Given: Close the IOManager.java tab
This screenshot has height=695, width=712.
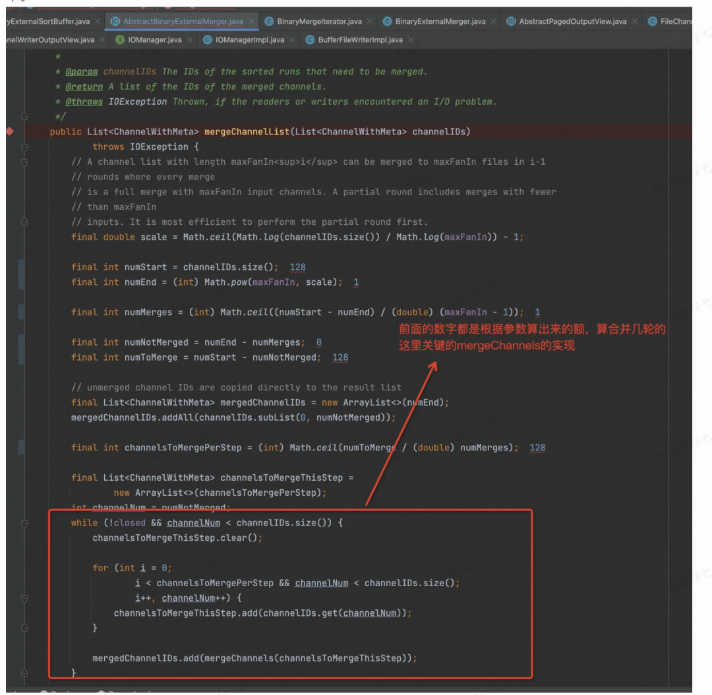Looking at the screenshot, I should coord(189,40).
